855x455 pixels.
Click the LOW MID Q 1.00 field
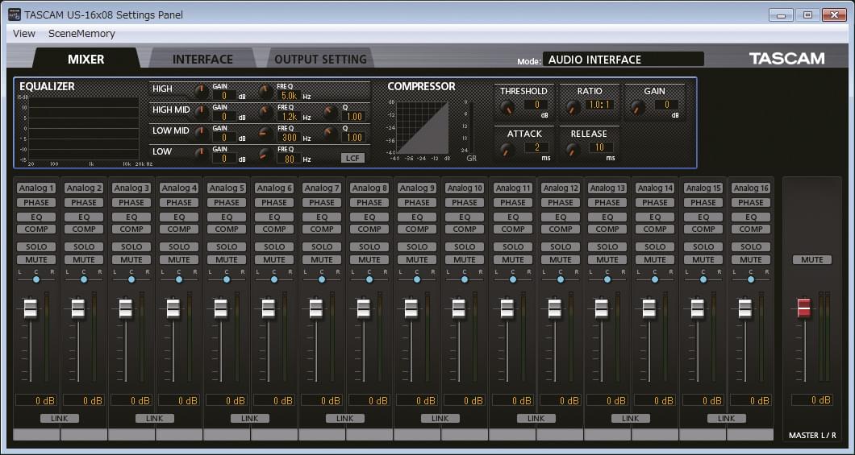353,138
